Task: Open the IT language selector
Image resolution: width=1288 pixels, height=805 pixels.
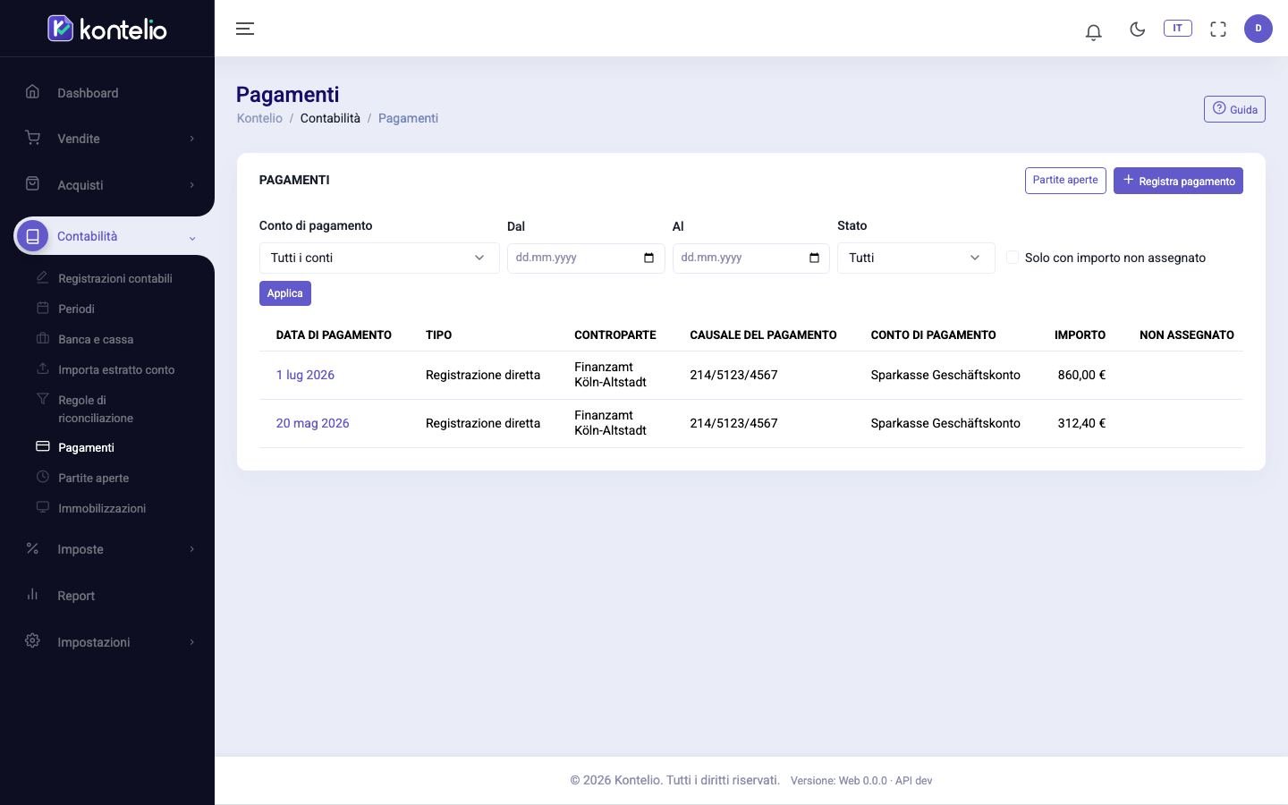Action: (1177, 29)
